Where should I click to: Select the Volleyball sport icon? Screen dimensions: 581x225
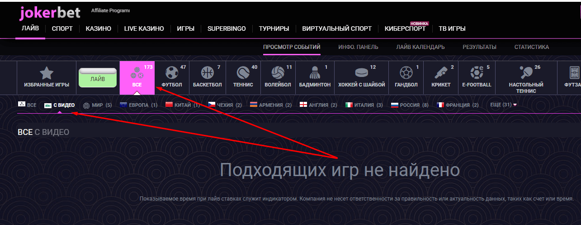(278, 73)
